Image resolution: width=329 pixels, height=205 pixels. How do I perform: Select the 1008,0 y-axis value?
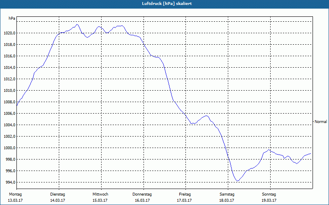coord(9,102)
